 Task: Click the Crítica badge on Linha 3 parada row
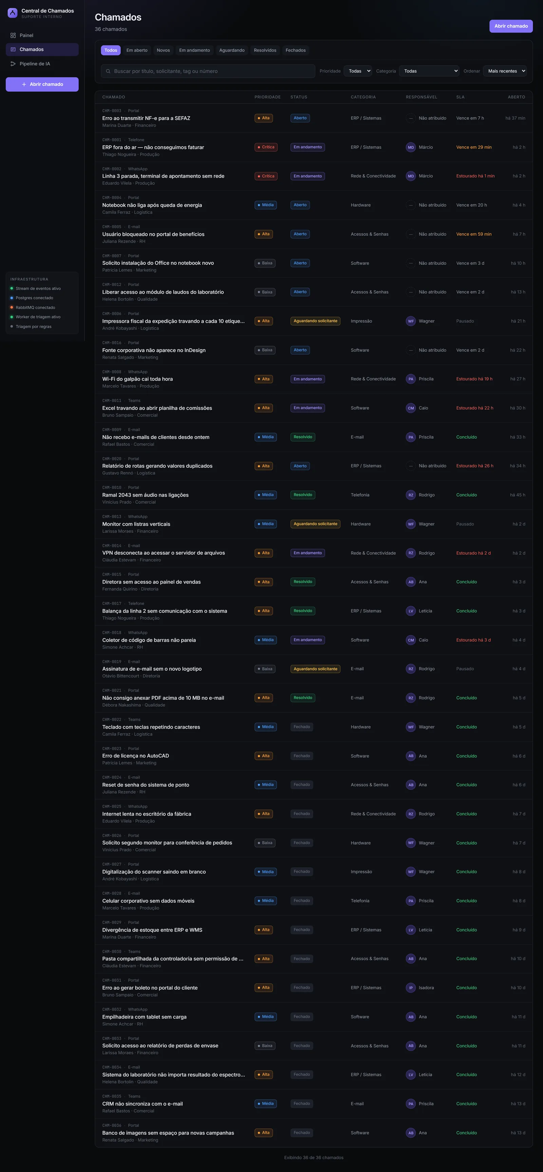click(x=266, y=176)
